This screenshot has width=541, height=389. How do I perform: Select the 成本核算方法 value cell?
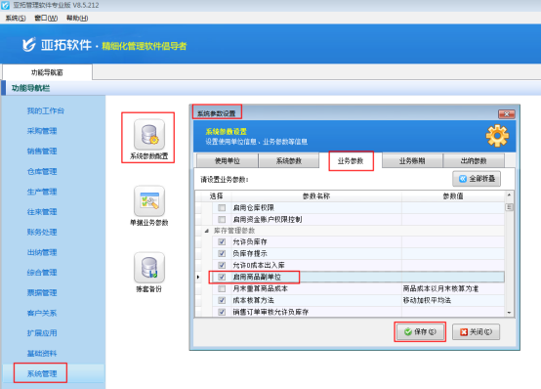453,300
